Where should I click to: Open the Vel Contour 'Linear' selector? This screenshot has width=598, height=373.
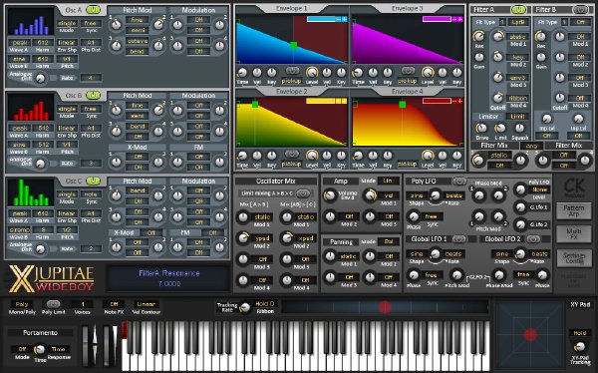coord(146,304)
